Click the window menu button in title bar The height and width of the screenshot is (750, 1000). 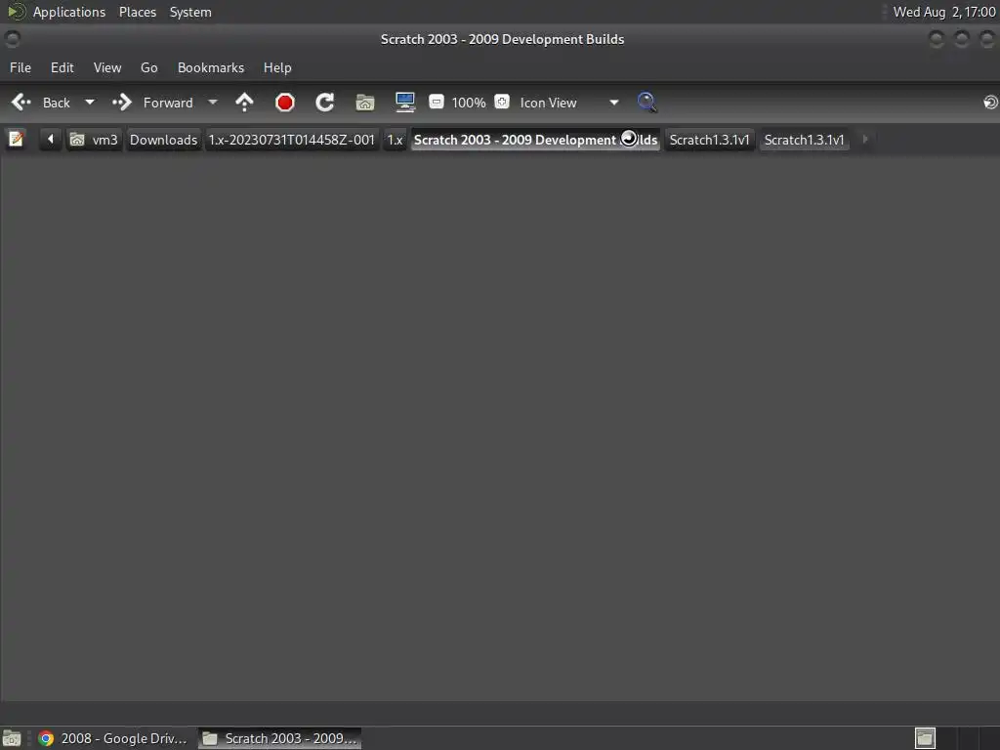(x=12, y=39)
